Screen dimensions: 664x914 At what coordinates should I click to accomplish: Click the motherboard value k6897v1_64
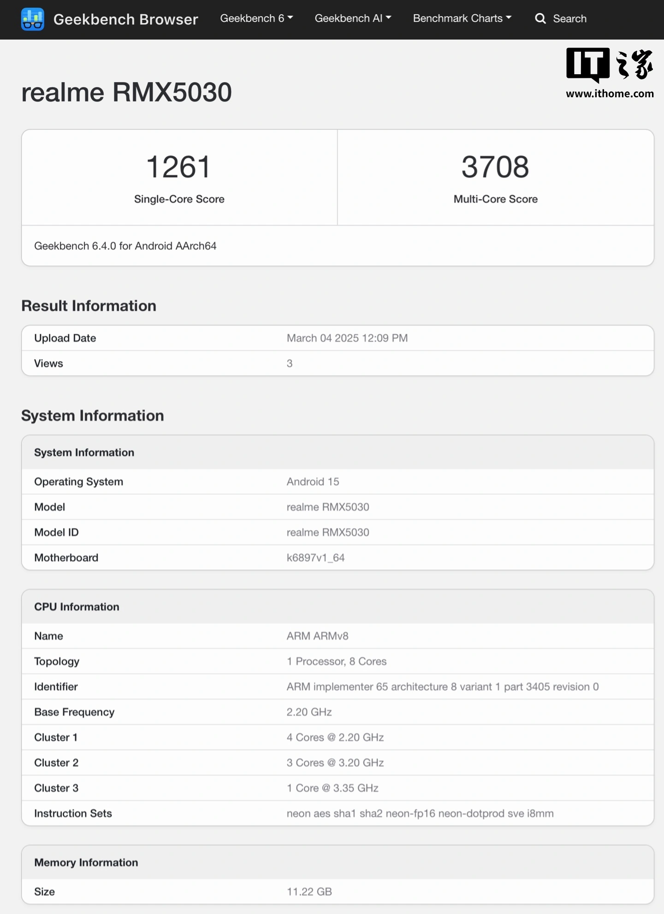click(315, 558)
